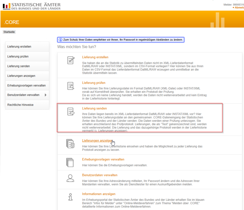
Task: Click the password change recommendation notice
Action: point(121,40)
